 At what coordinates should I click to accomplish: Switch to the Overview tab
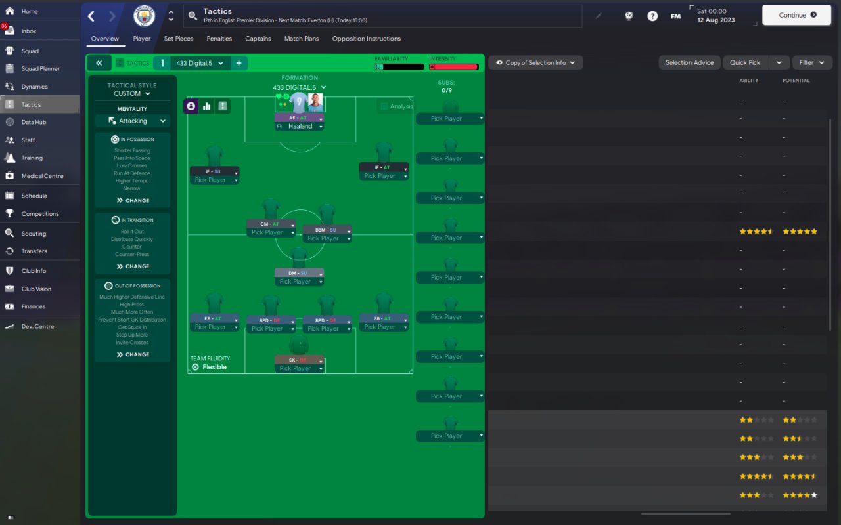click(x=105, y=39)
